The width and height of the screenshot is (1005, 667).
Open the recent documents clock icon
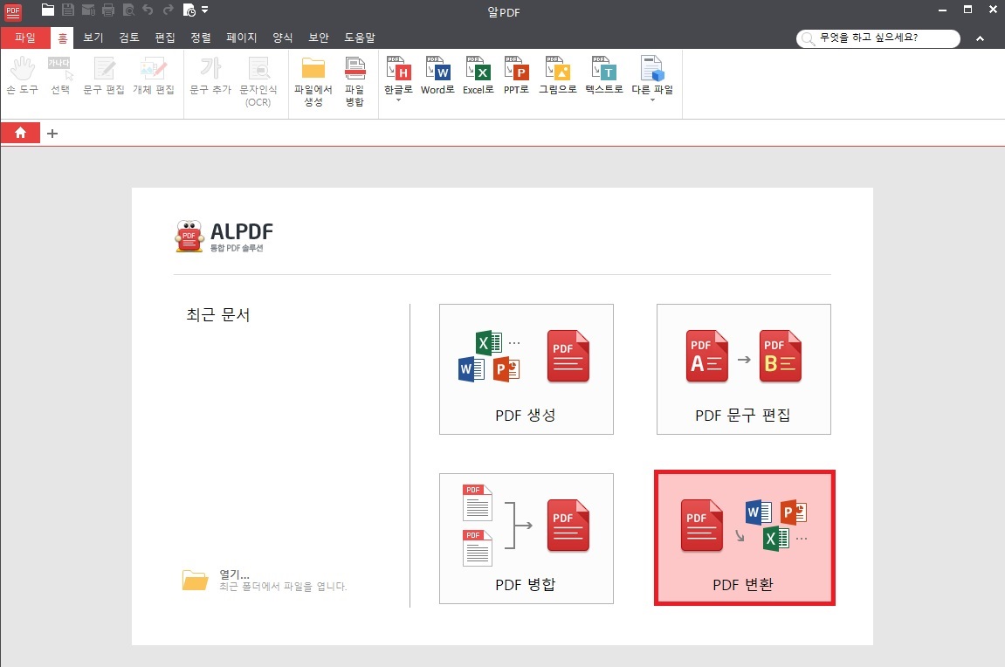[189, 10]
